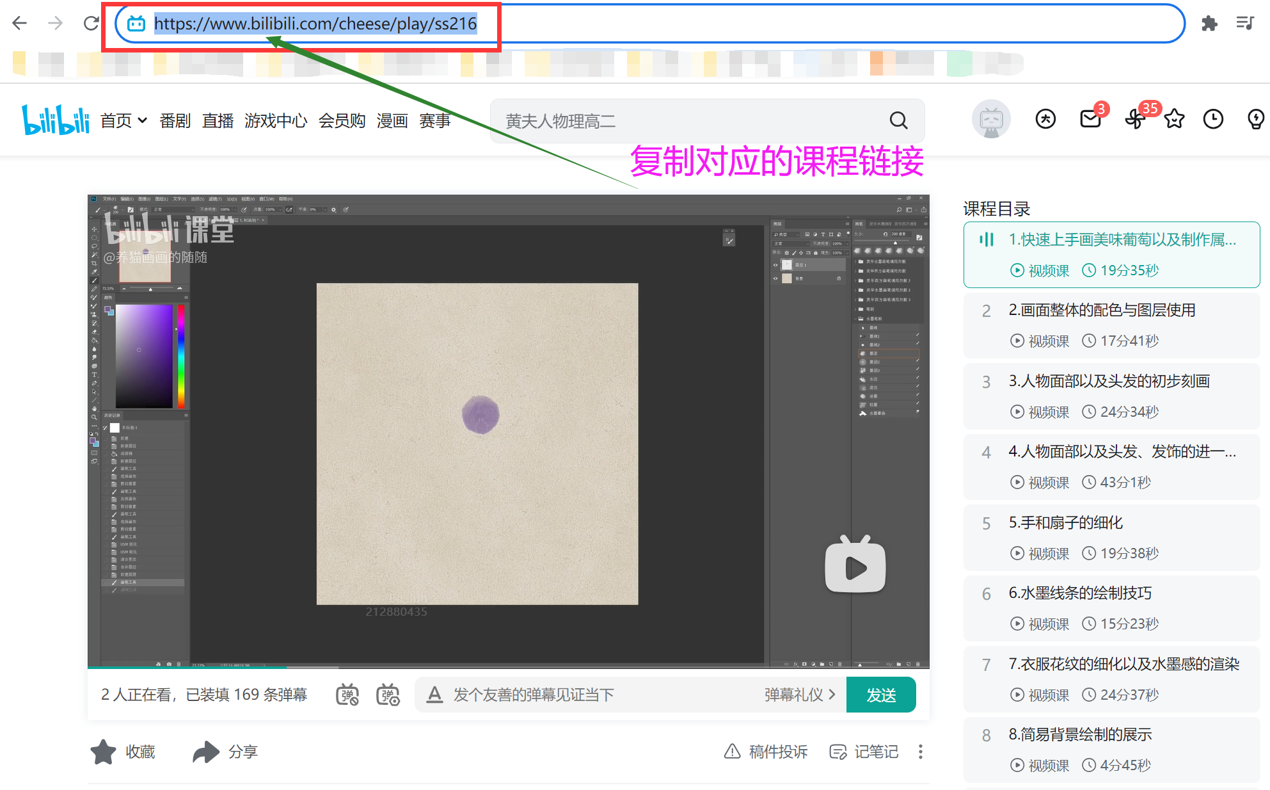The height and width of the screenshot is (790, 1270).
Task: Click the 发送 button
Action: pos(880,695)
